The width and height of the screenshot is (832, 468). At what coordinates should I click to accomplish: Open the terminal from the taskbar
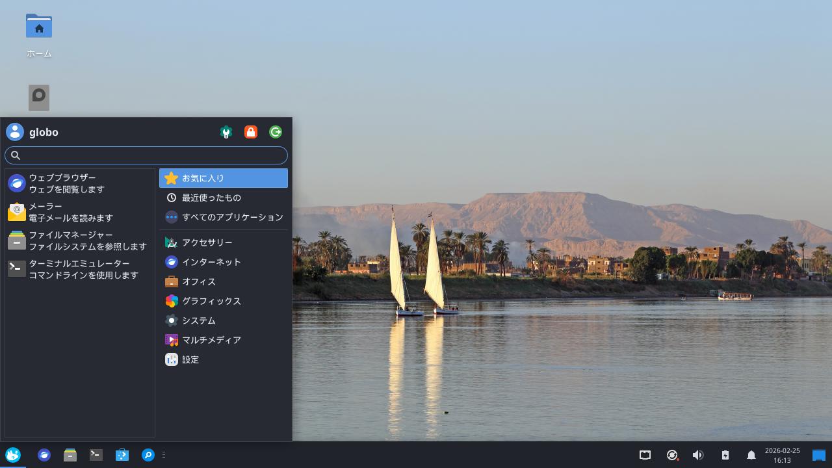point(96,455)
